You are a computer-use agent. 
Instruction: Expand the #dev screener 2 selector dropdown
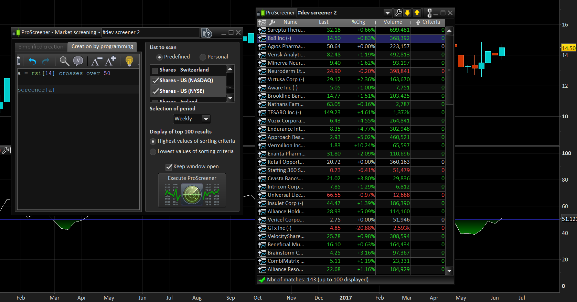(388, 13)
